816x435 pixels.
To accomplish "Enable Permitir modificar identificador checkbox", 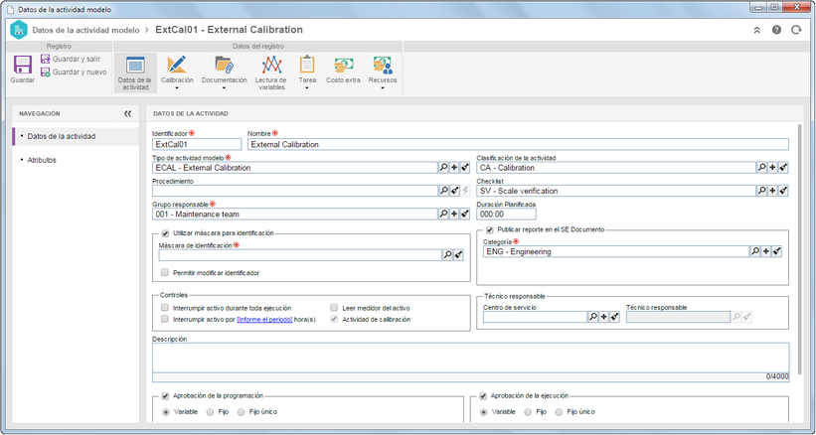I will 165,272.
